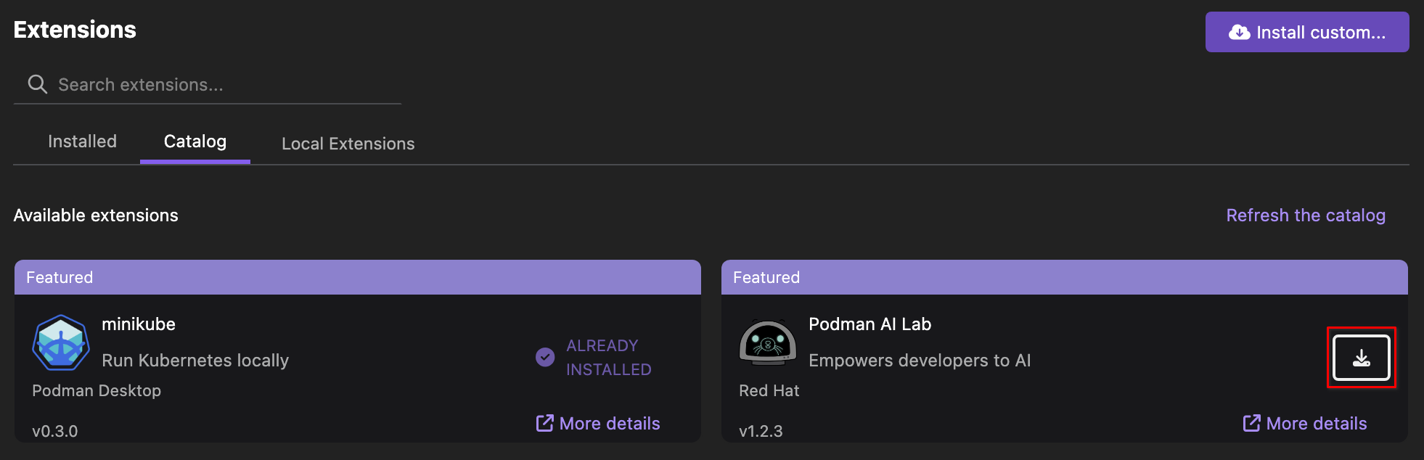Select the Install custom button
Viewport: 1424px width, 460px height.
(x=1306, y=31)
